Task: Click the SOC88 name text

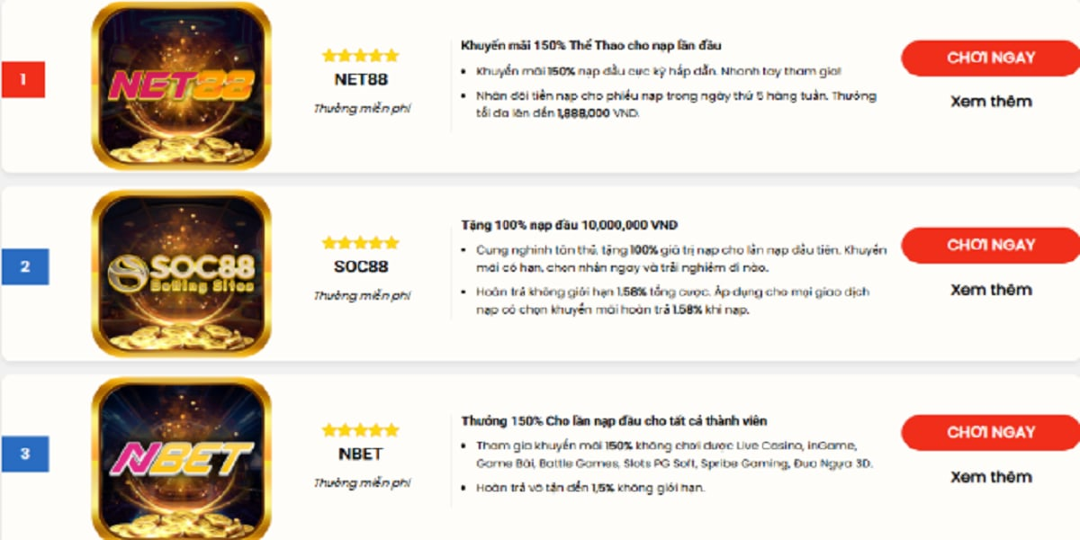Action: tap(360, 266)
